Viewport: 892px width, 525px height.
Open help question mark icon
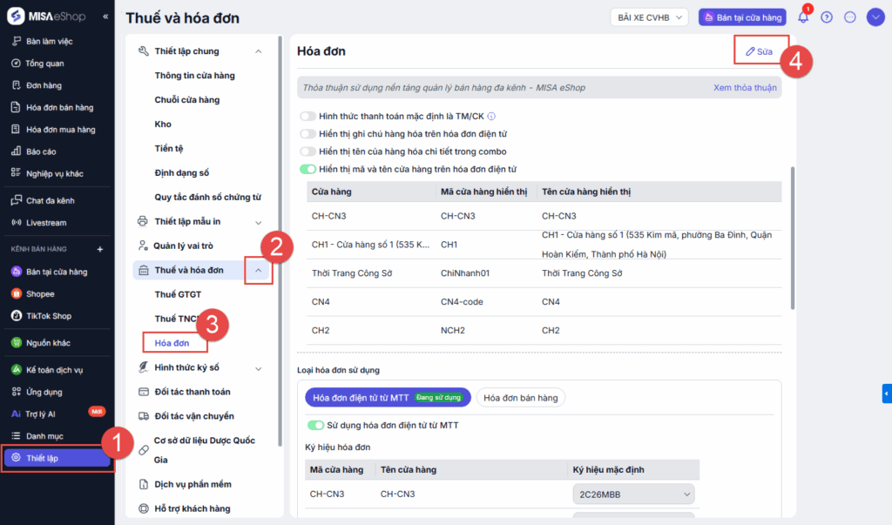tap(827, 17)
